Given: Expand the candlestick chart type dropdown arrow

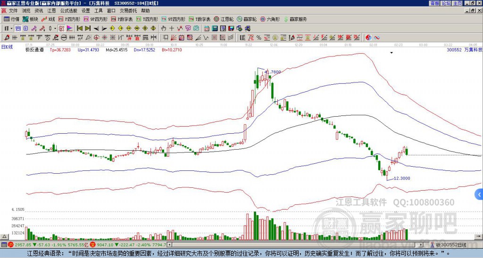Looking at the screenshot, I should tap(55, 29).
